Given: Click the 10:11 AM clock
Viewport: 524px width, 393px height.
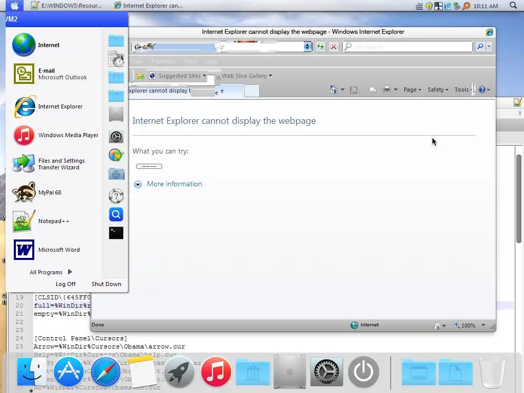Looking at the screenshot, I should click(x=486, y=6).
